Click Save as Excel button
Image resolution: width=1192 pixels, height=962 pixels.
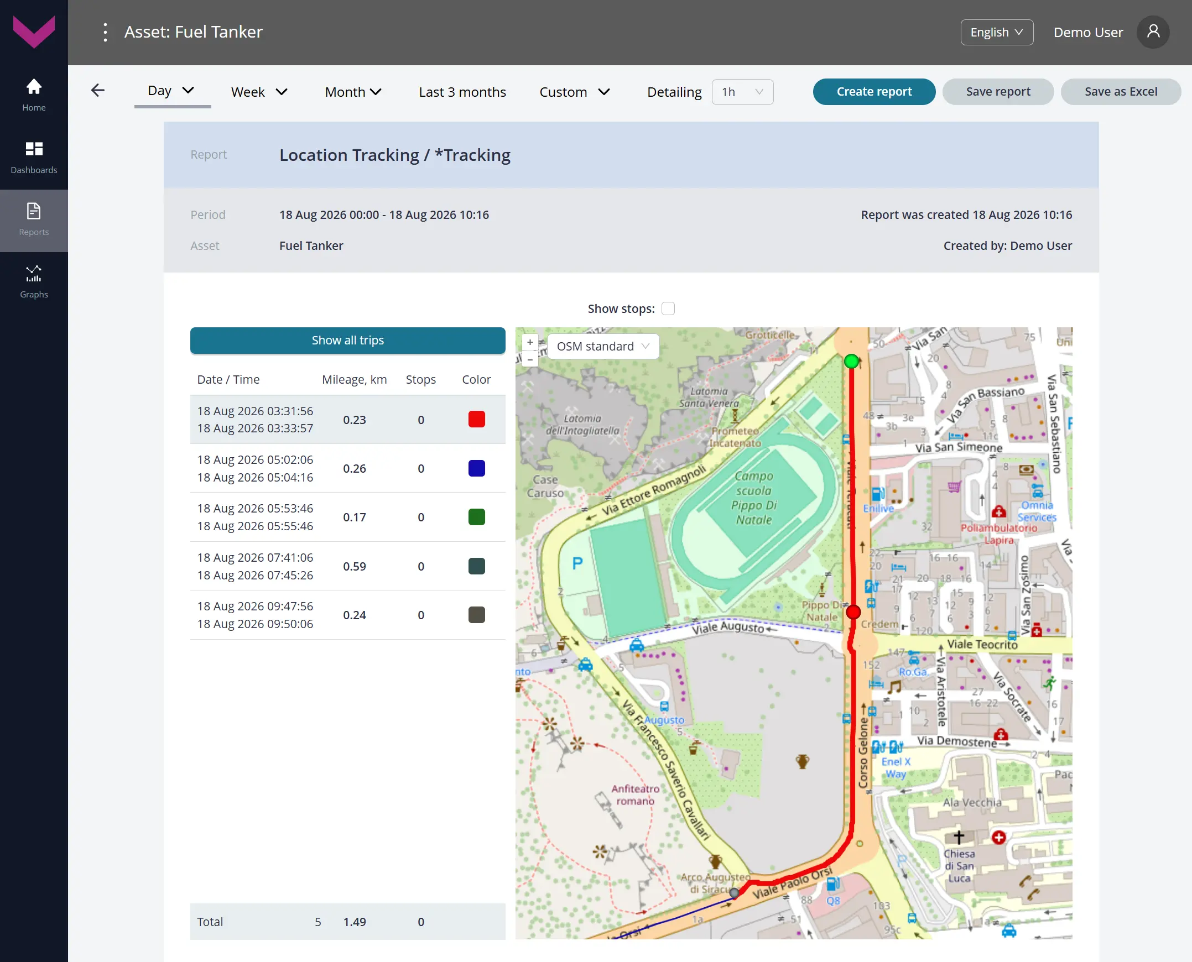pyautogui.click(x=1121, y=91)
